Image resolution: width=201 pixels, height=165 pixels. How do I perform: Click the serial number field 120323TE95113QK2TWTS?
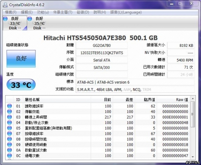[x=102, y=53]
